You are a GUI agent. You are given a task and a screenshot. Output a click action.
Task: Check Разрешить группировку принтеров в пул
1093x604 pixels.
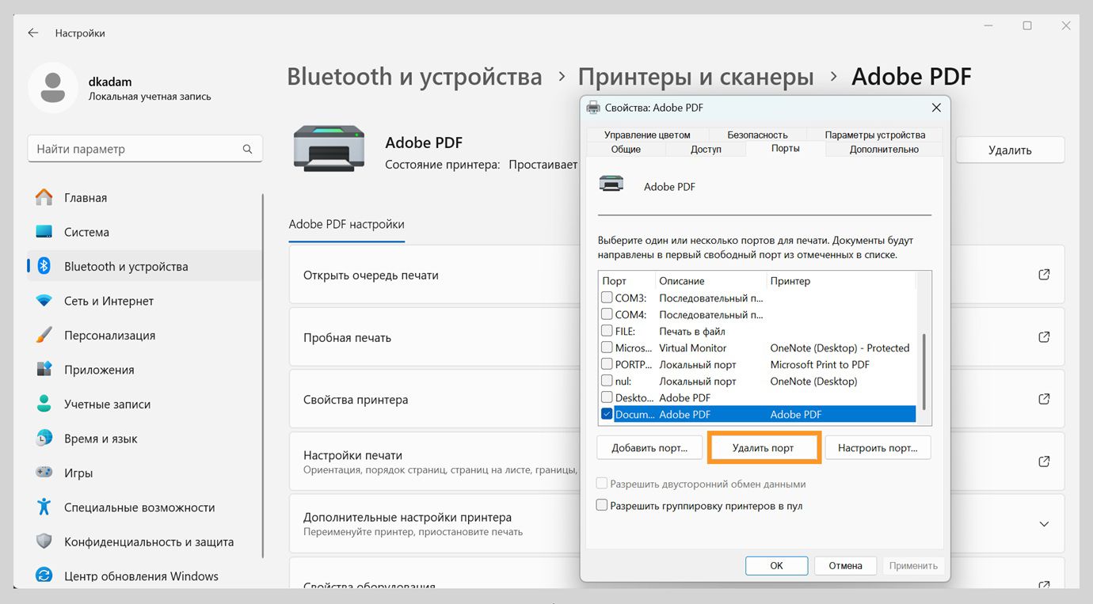pyautogui.click(x=601, y=504)
